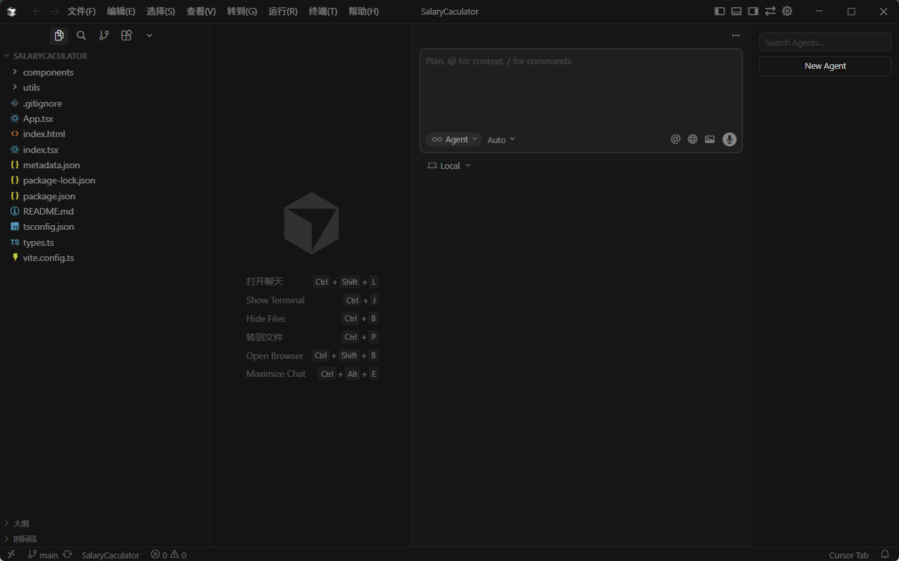Open the 文件(F) menu

[82, 11]
